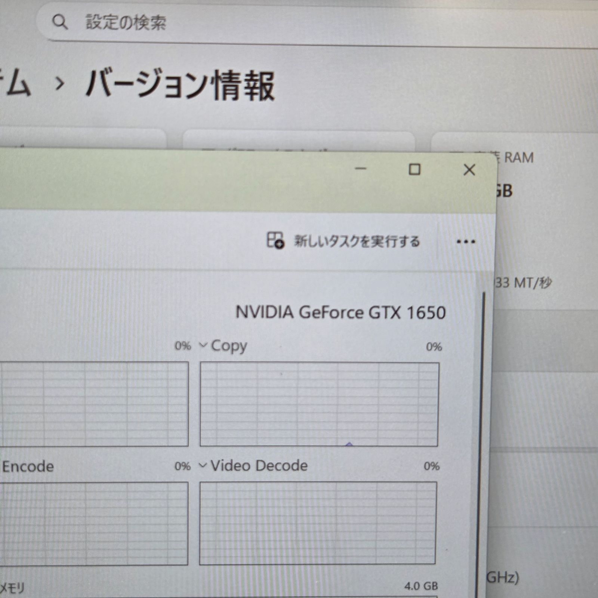Viewport: 598px width, 598px height.
Task: Expand the Video Decode engine dropdown
Action: [203, 465]
